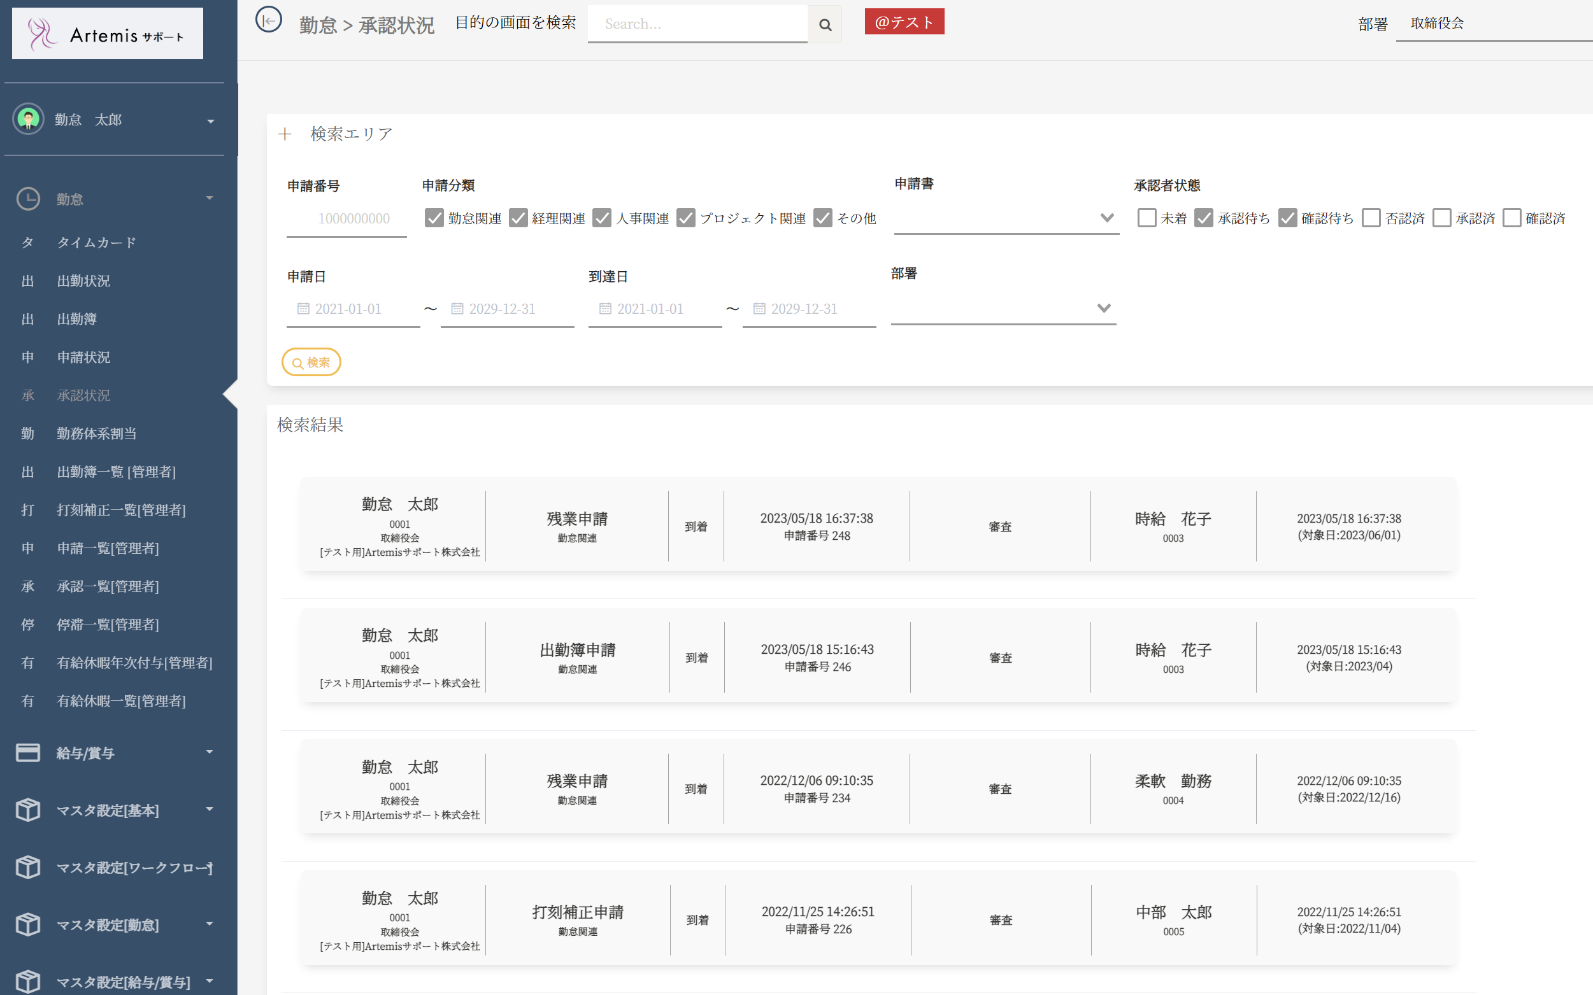Viewport: 1593px width, 995px height.
Task: Click the plus icon beside 検索エリア
Action: click(285, 134)
